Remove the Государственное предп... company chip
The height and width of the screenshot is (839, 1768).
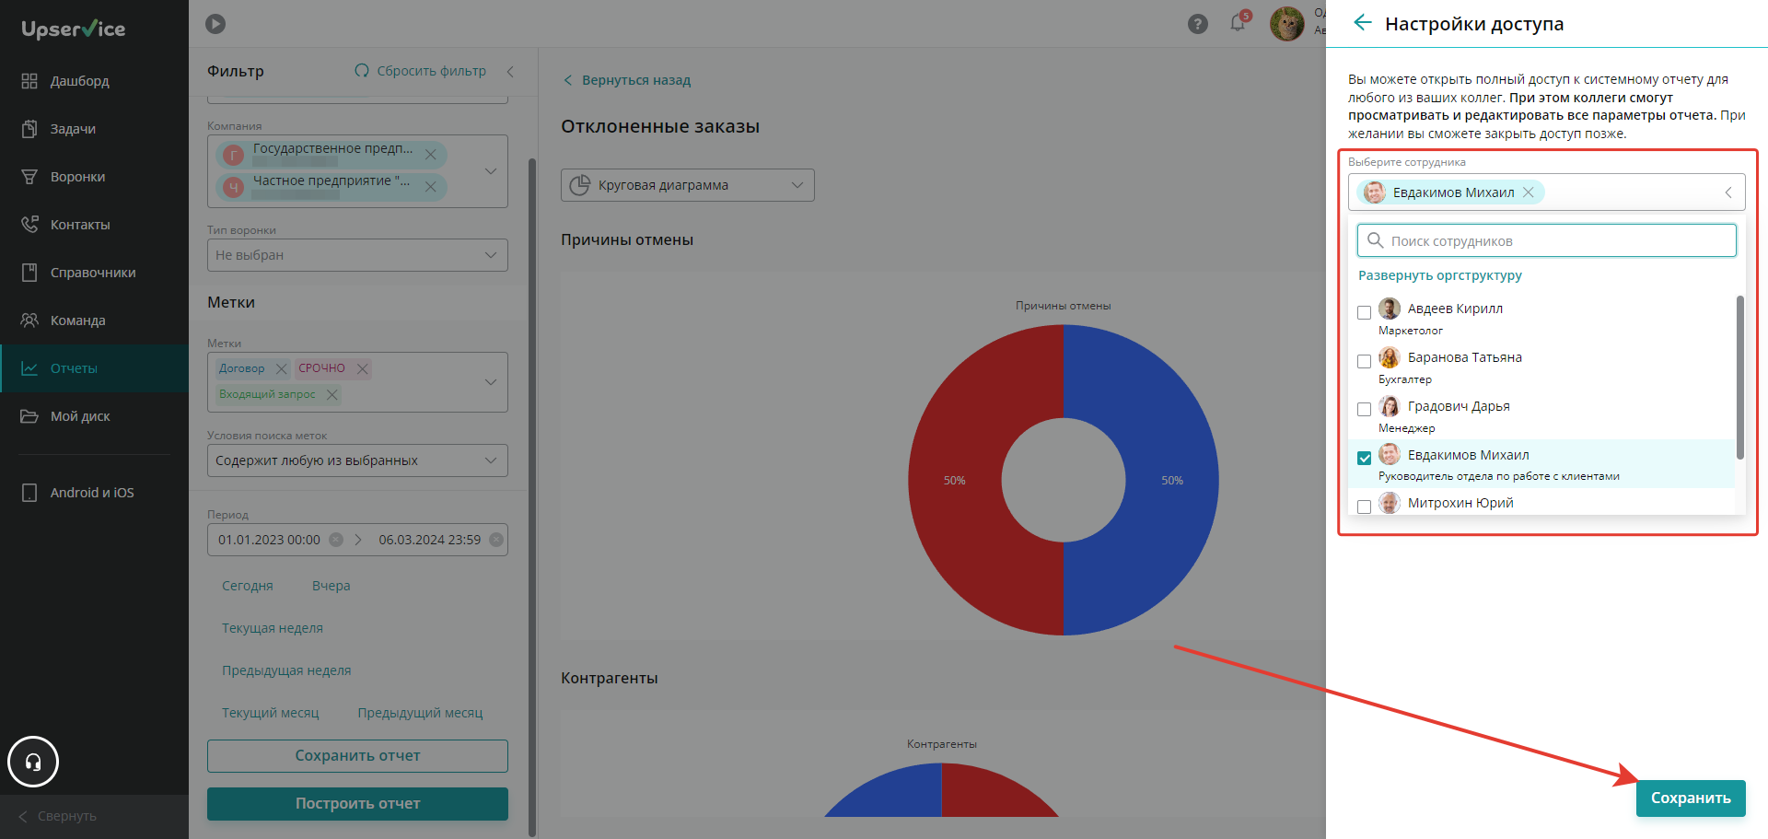pos(430,155)
